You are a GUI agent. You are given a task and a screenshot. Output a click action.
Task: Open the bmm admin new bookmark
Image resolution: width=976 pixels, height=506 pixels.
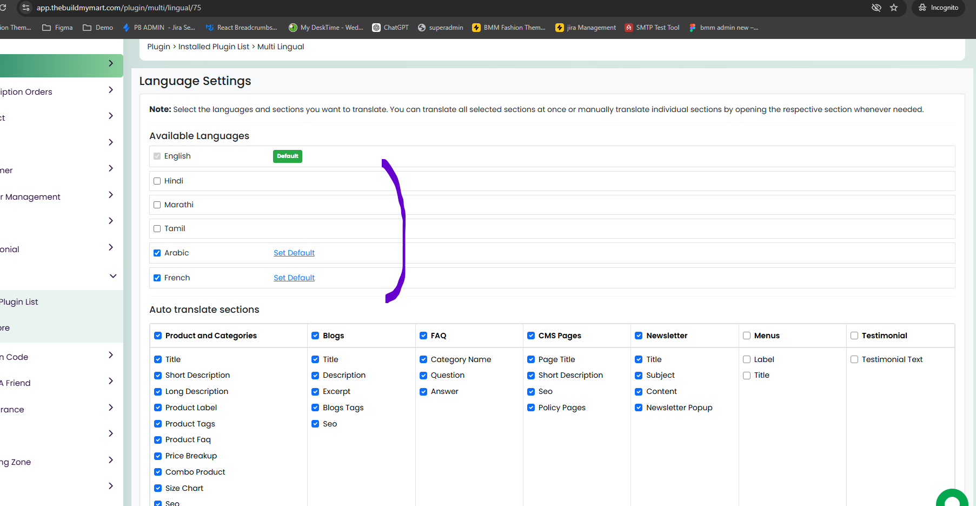click(723, 28)
